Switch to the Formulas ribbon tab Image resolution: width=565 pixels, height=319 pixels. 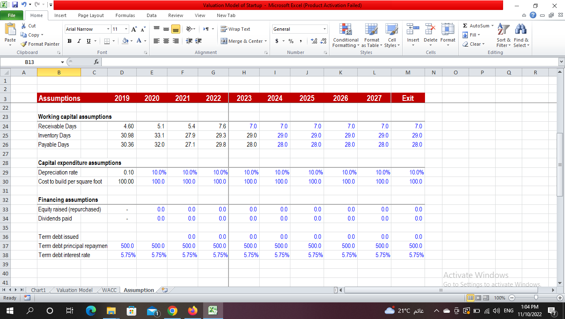(125, 15)
